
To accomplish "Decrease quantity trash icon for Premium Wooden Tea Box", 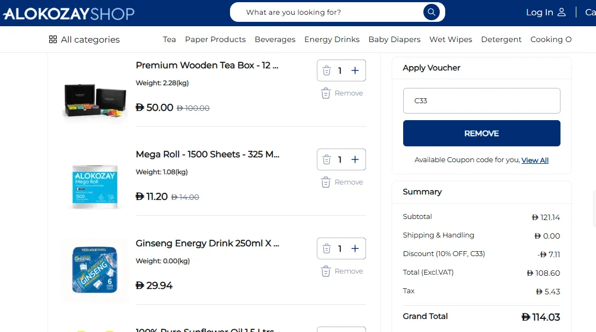I will 327,70.
